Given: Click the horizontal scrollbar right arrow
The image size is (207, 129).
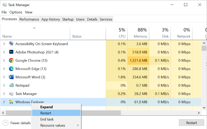Looking at the screenshot, I should [199, 113].
